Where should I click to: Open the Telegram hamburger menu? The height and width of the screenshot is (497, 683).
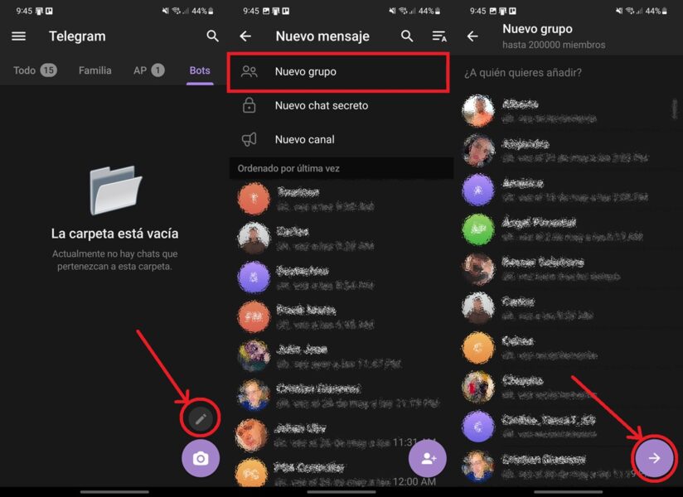pyautogui.click(x=18, y=36)
